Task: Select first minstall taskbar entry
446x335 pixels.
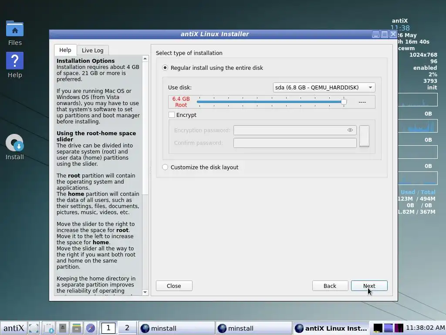Action: click(x=176, y=328)
